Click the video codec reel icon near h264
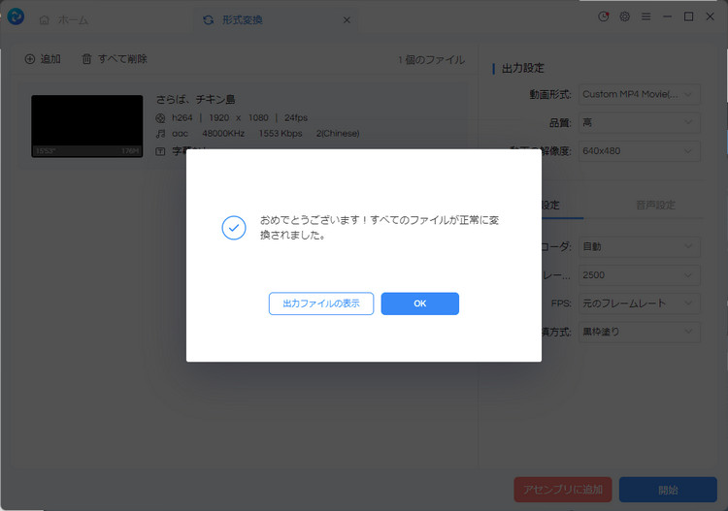728x511 pixels. pos(160,118)
